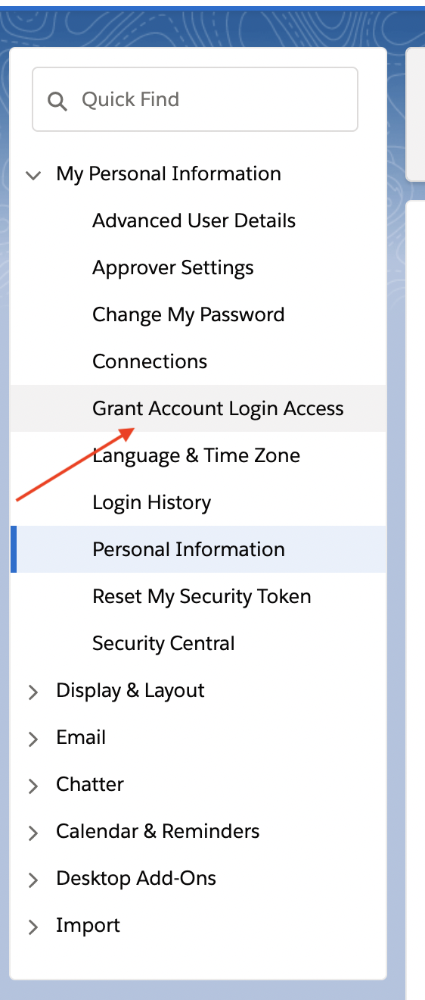Screen dimensions: 425x1000
Task: Expand the Email section chevron
Action: coord(33,739)
